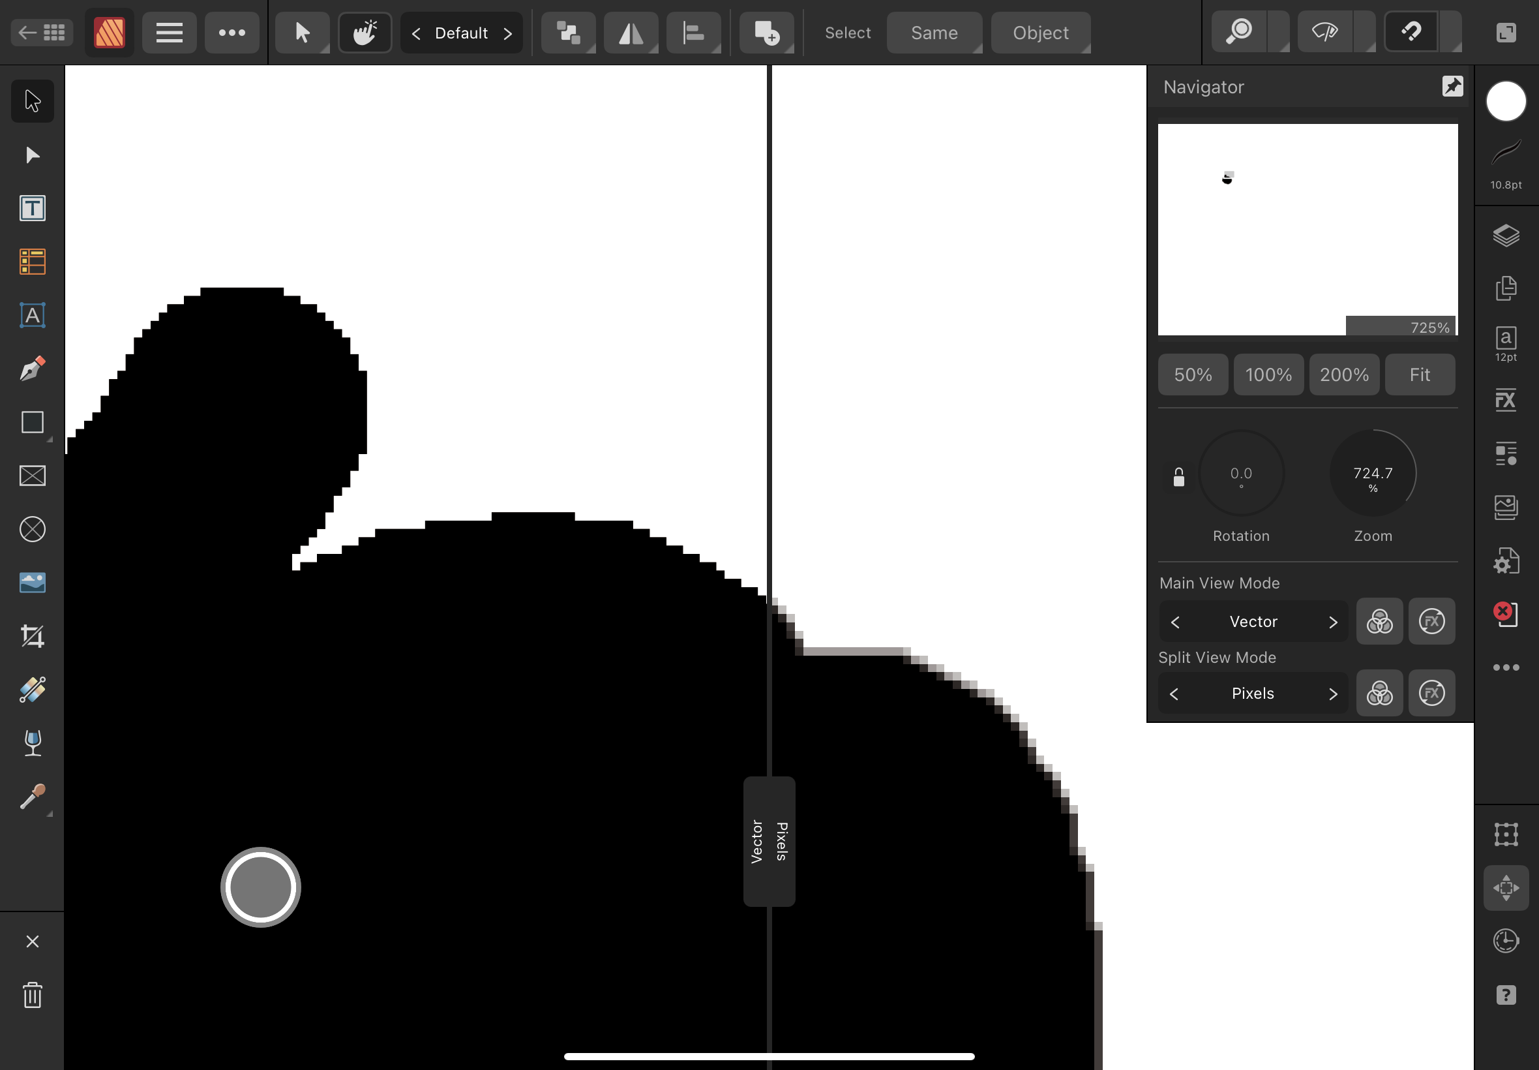Choose the Rectangle shape tool

(32, 422)
